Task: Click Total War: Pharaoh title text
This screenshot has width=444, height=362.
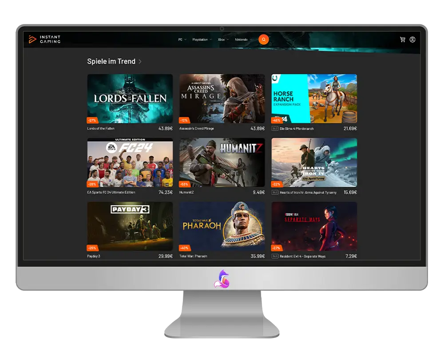Action: point(193,256)
